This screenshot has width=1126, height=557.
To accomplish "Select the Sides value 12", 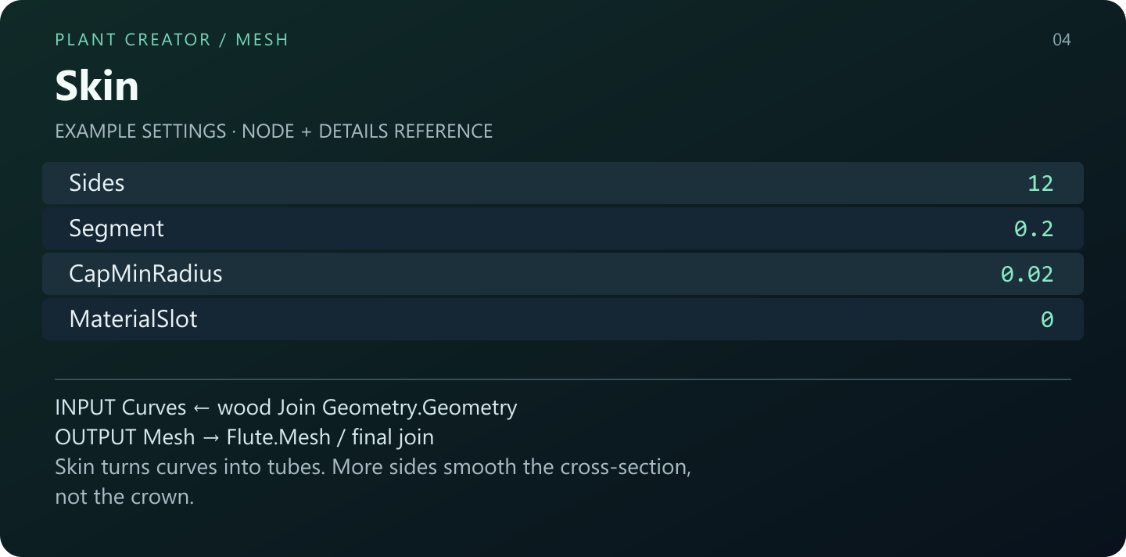I will [x=1041, y=184].
